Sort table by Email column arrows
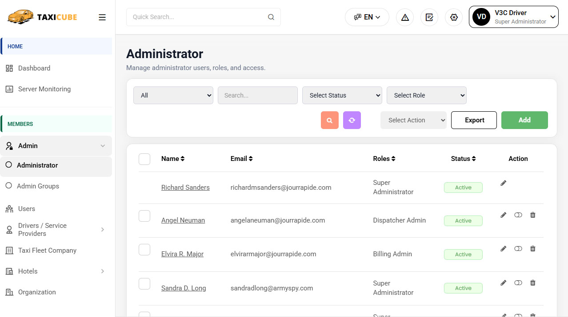This screenshot has height=317, width=568. click(251, 159)
